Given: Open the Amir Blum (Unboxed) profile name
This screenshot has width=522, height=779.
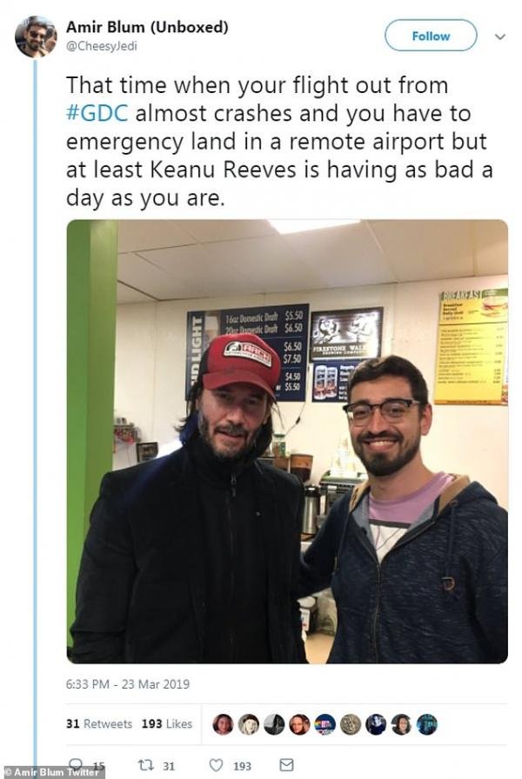Looking at the screenshot, I should (147, 27).
